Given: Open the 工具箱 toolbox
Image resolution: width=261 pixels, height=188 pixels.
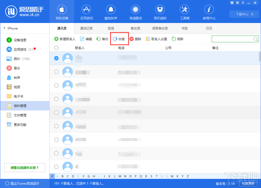Looking at the screenshot, I should pyautogui.click(x=184, y=12).
